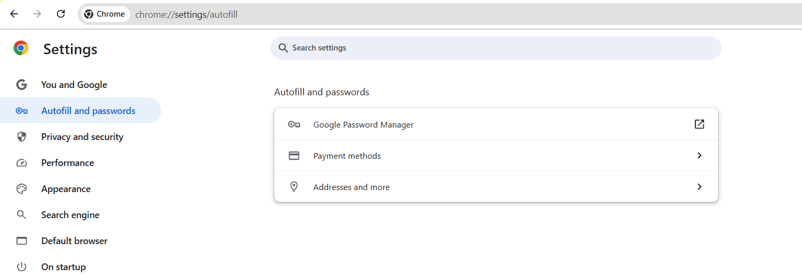
Task: Go to Search engine settings
Action: click(x=70, y=215)
